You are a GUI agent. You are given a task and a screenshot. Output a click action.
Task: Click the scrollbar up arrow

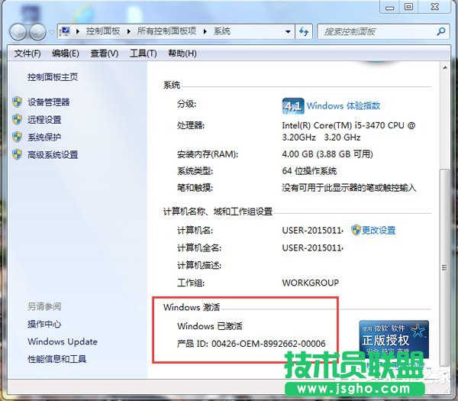(x=445, y=68)
